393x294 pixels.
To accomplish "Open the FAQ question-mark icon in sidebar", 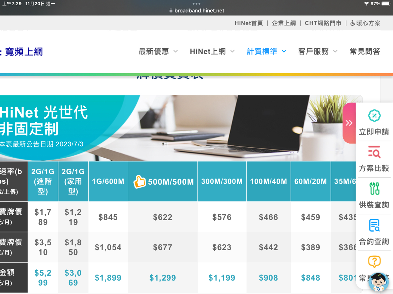I will [x=374, y=262].
